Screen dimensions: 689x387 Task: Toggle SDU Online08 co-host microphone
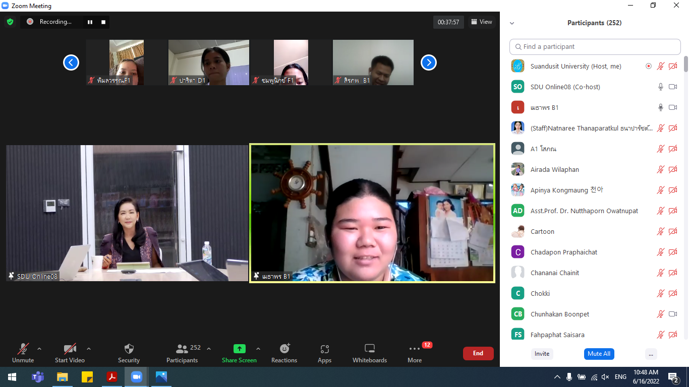pyautogui.click(x=660, y=87)
